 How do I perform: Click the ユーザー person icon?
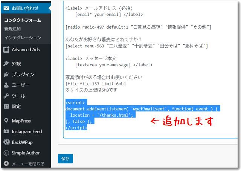pyautogui.click(x=6, y=85)
